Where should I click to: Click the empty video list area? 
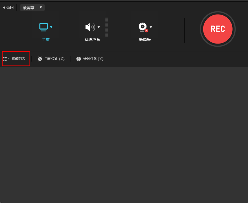click(124, 134)
